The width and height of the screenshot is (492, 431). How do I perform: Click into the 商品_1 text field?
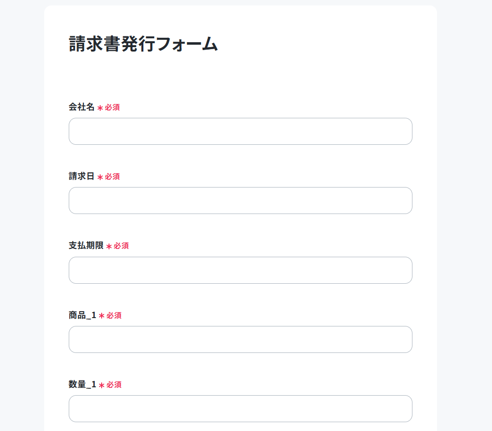[240, 339]
